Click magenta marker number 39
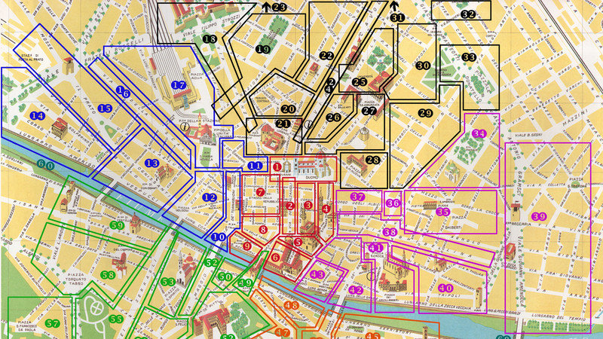Image resolution: width=603 pixels, height=339 pixels. coord(539,216)
